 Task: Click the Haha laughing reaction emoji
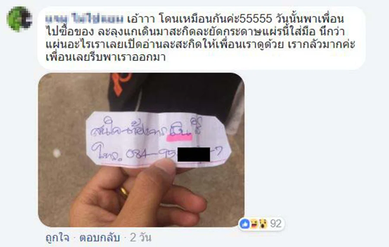254,224
